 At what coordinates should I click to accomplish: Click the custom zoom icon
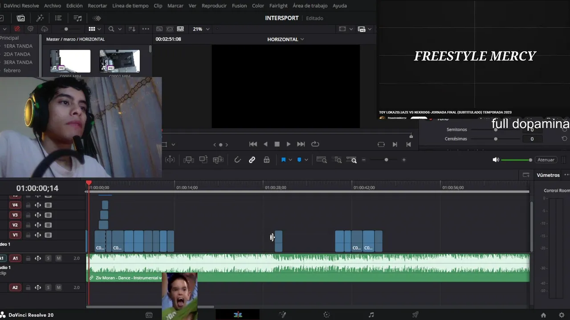[351, 160]
